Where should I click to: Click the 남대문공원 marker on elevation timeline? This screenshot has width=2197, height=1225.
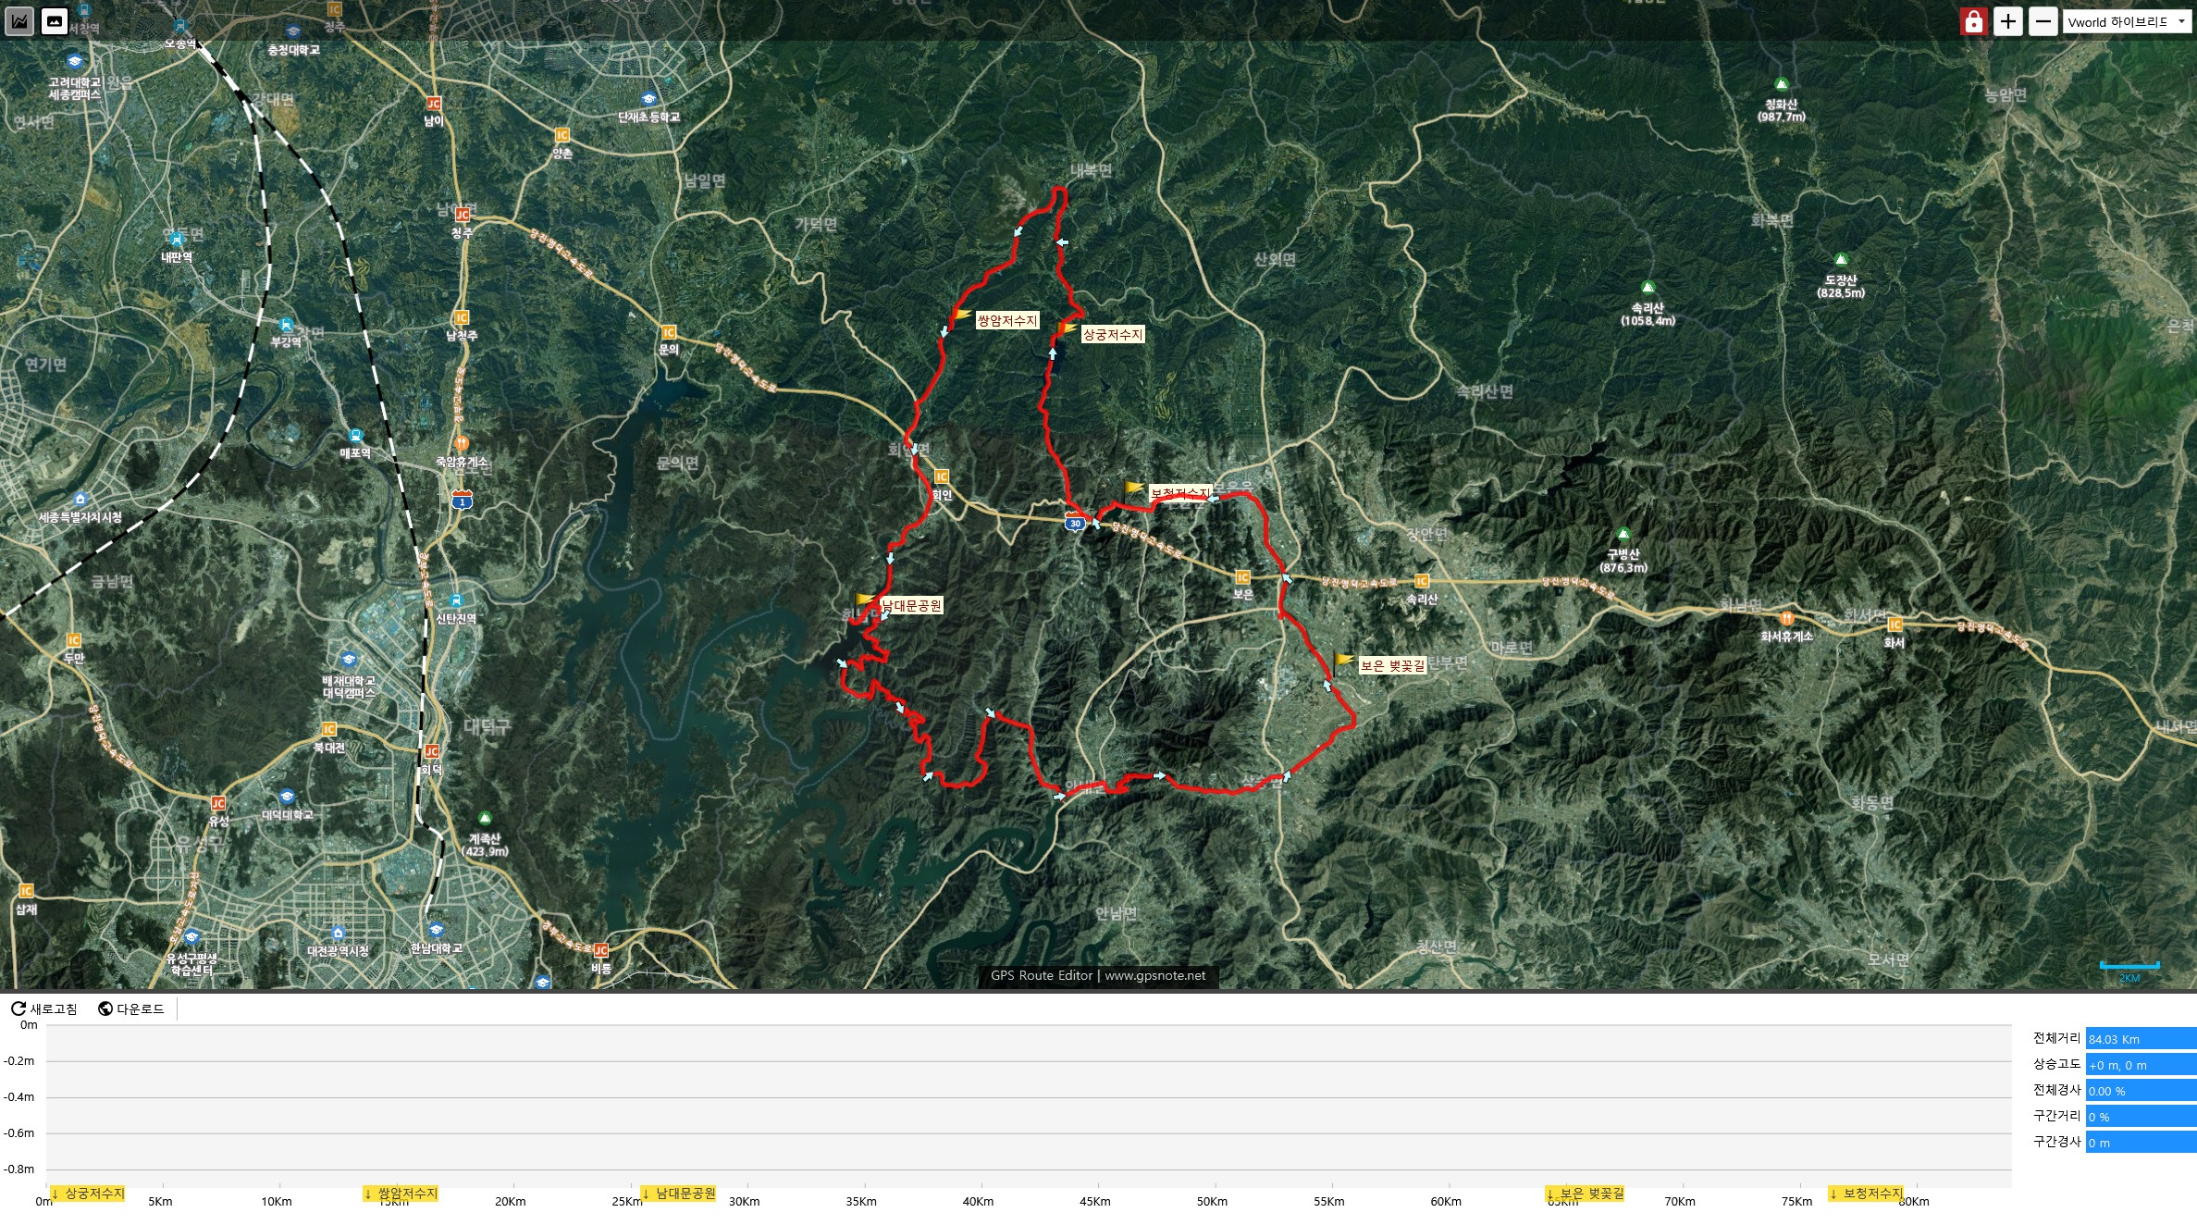(x=679, y=1194)
